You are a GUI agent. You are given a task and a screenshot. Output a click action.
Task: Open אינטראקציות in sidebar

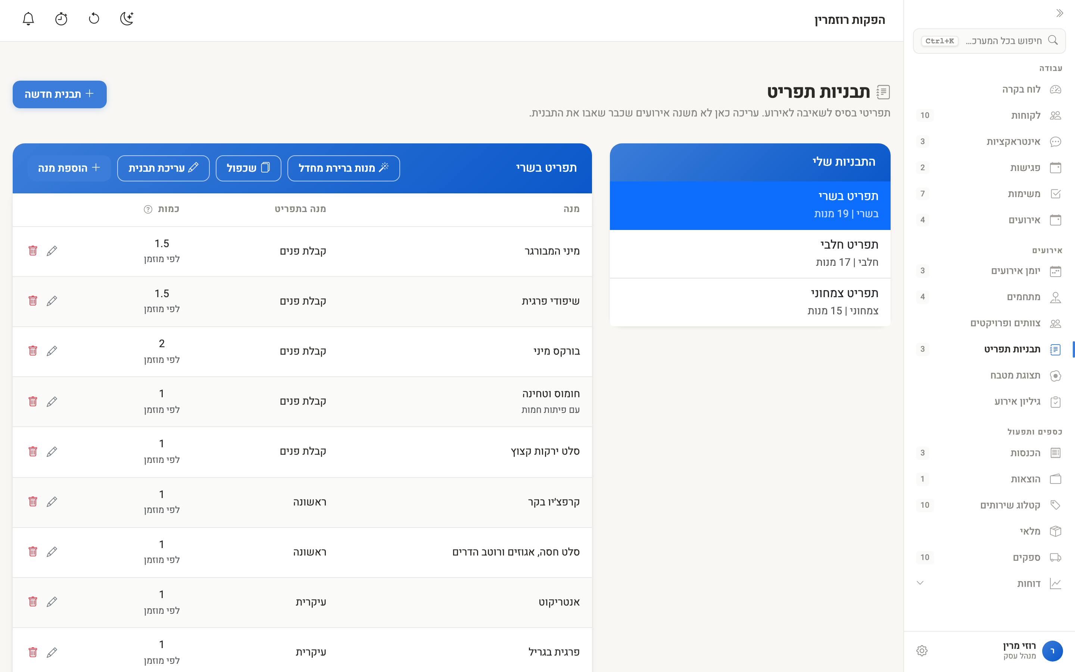coord(989,142)
